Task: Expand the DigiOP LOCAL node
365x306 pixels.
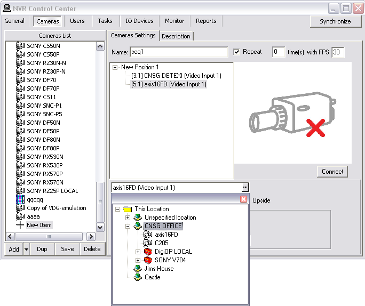Action: pyautogui.click(x=138, y=252)
